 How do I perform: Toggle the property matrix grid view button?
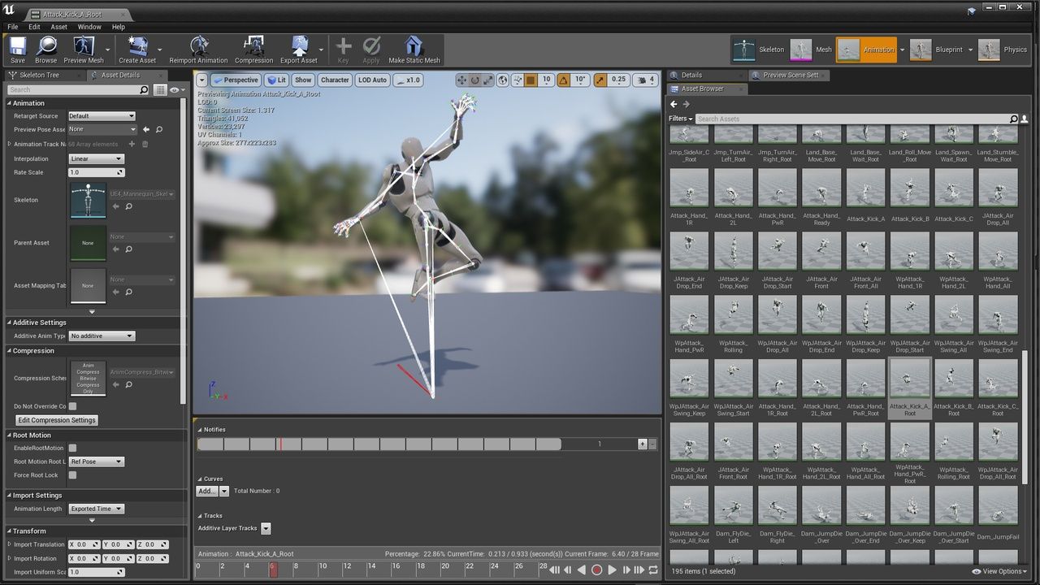160,89
